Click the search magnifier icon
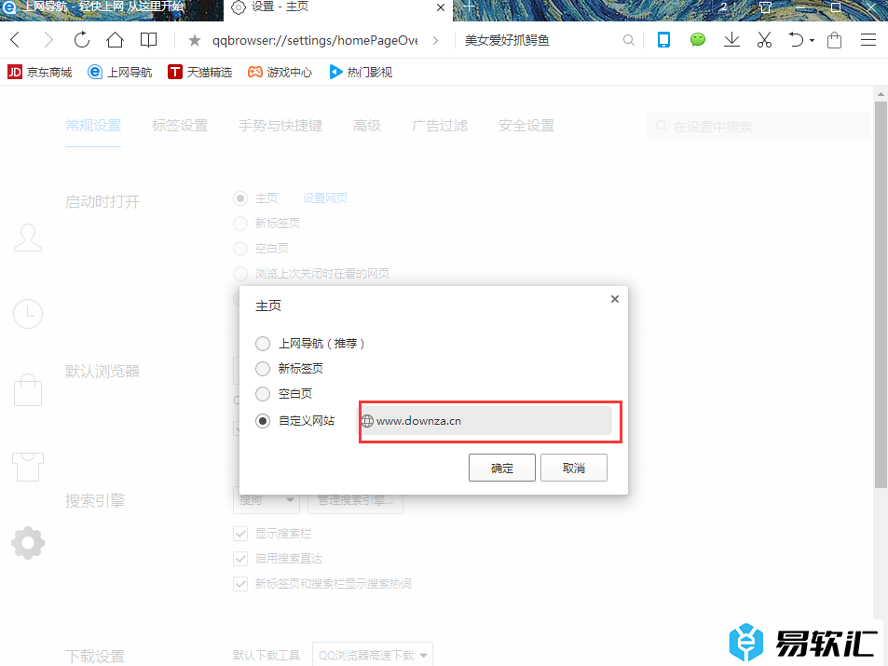This screenshot has width=888, height=666. coord(629,40)
